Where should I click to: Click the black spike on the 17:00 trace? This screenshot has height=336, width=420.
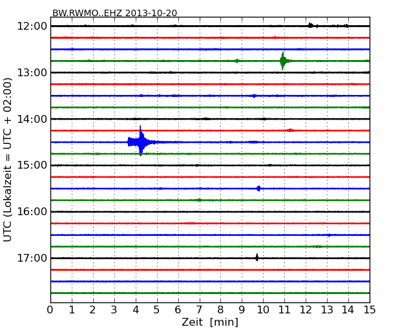tap(257, 258)
